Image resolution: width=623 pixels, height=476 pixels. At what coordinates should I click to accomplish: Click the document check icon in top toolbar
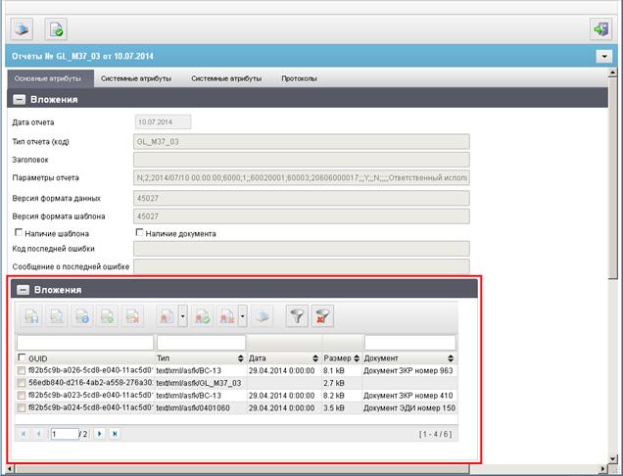56,29
